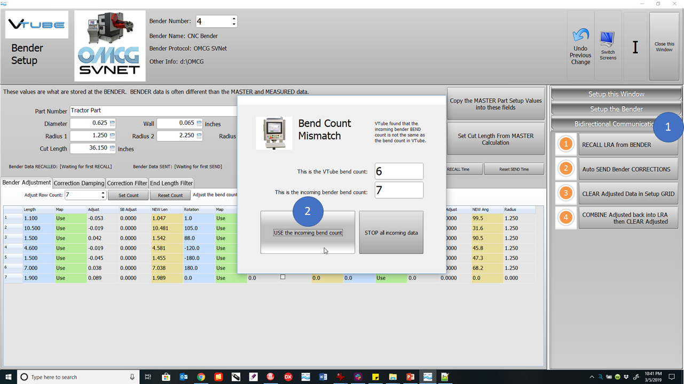Click the Switch Screens monitor icon
The width and height of the screenshot is (684, 384).
point(607,39)
